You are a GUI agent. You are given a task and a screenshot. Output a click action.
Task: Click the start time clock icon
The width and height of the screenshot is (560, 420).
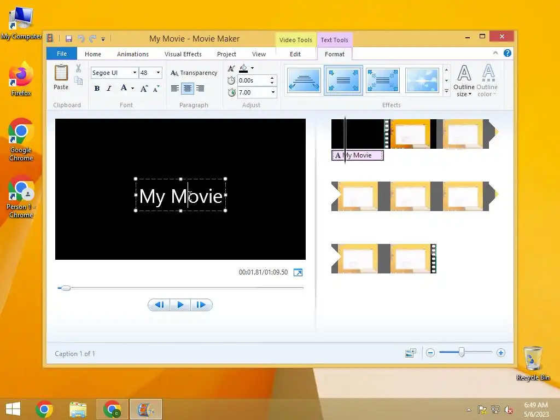[231, 81]
